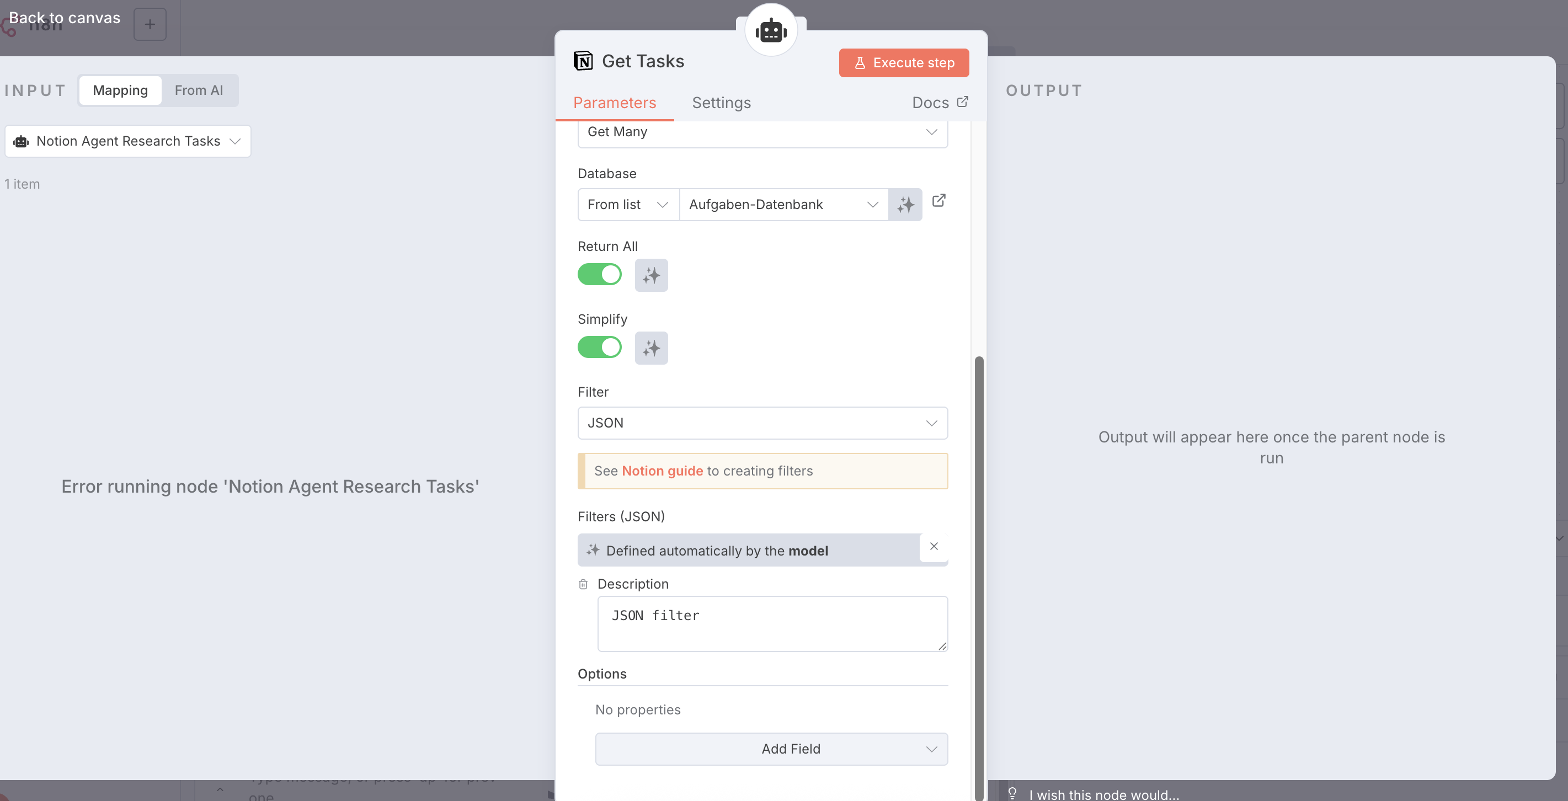
Task: Click the plus button in the top bar
Action: (150, 24)
